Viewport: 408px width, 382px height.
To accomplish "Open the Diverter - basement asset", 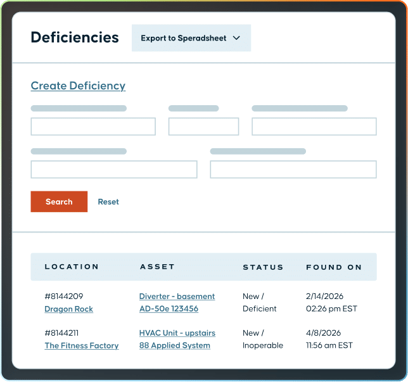I will (177, 296).
